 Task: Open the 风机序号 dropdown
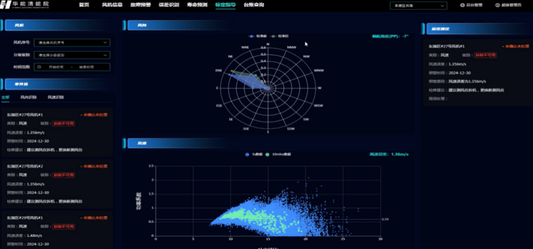(x=72, y=43)
